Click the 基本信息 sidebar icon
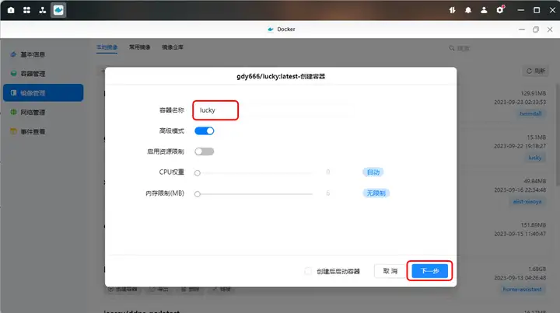 pyautogui.click(x=13, y=54)
